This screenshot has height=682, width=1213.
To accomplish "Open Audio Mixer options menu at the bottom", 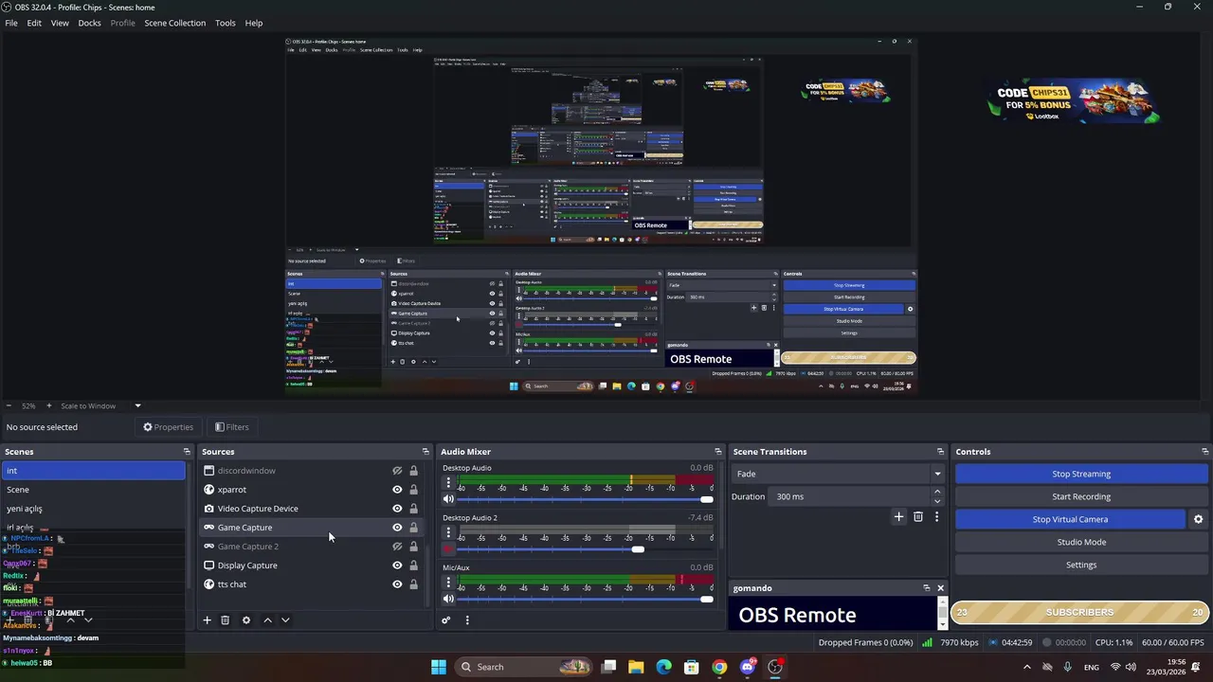I will [467, 620].
